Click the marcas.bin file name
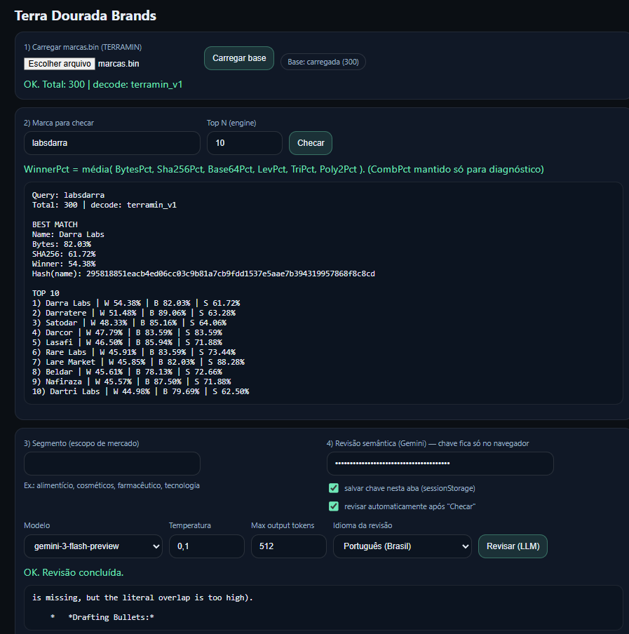 119,64
